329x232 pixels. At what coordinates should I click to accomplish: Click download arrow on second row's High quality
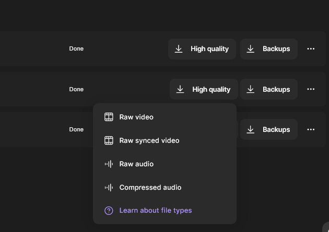click(180, 89)
